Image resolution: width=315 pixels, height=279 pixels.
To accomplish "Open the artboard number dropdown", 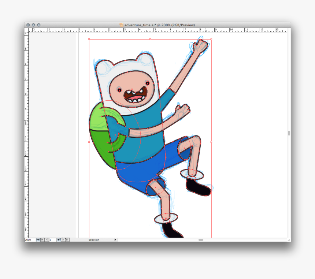I will click(x=59, y=240).
